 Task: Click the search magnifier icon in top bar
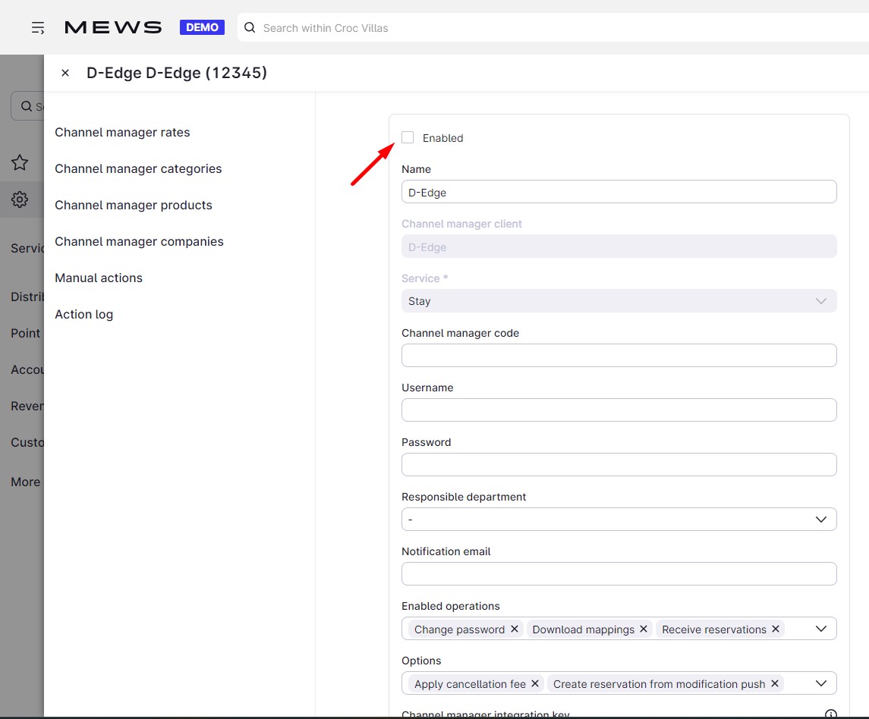coord(250,28)
